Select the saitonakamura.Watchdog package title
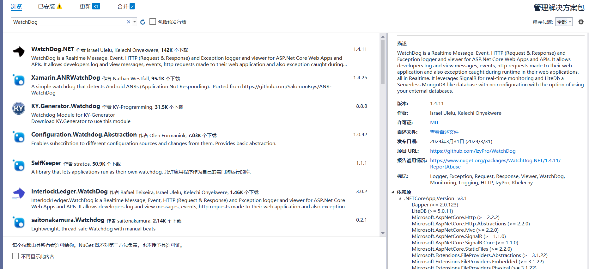589x269 pixels. coord(68,220)
